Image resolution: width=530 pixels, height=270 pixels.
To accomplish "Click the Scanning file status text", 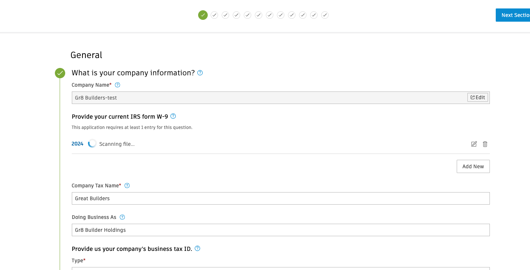I will click(x=117, y=144).
